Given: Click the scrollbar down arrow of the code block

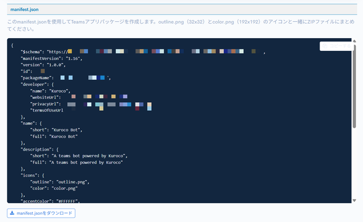Looking at the screenshot, I should (x=354, y=200).
